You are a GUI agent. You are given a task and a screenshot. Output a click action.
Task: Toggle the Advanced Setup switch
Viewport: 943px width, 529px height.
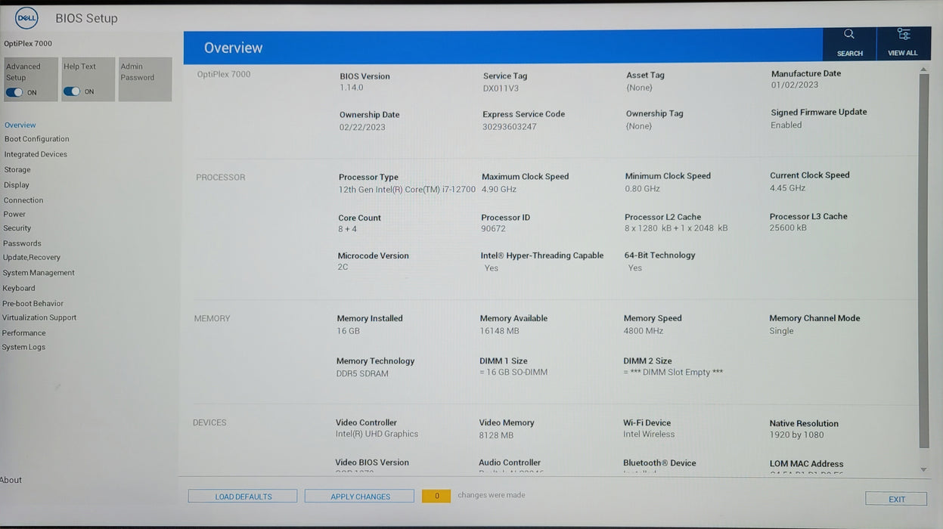click(x=14, y=92)
